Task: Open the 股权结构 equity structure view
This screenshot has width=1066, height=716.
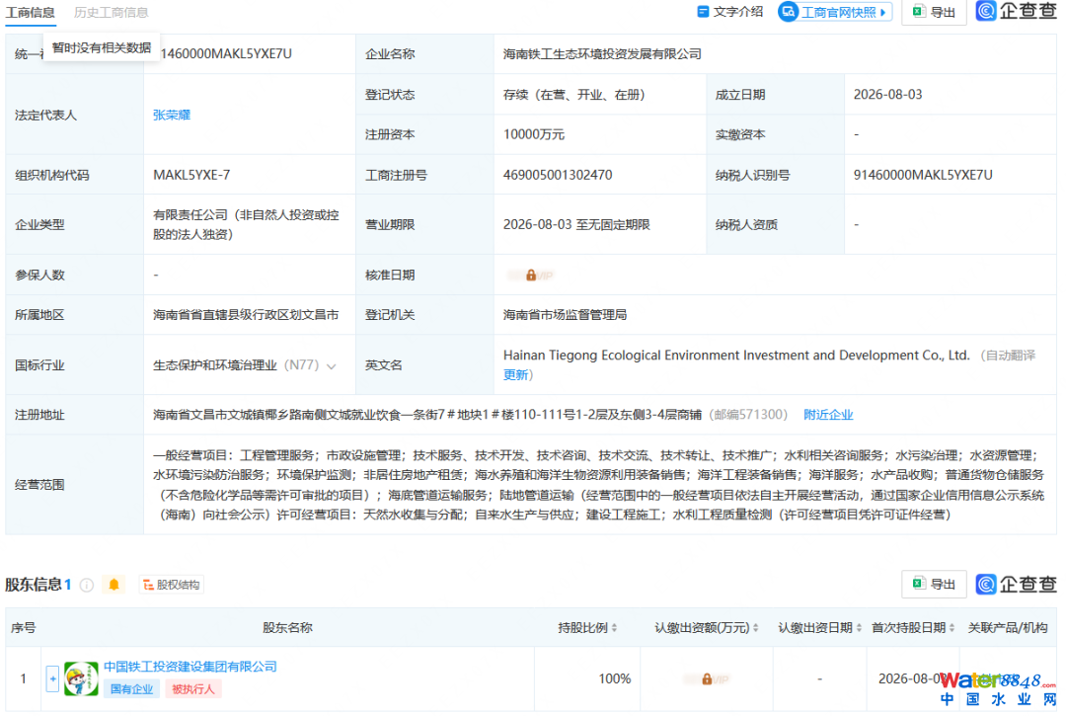Action: tap(172, 585)
